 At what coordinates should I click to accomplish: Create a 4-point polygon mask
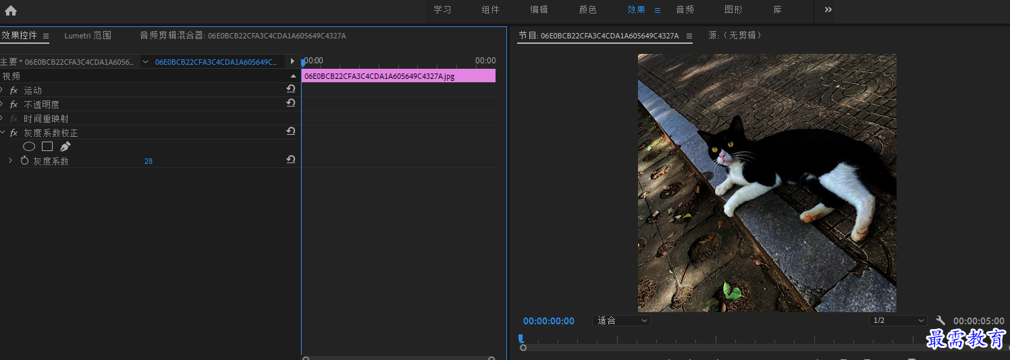coord(47,146)
